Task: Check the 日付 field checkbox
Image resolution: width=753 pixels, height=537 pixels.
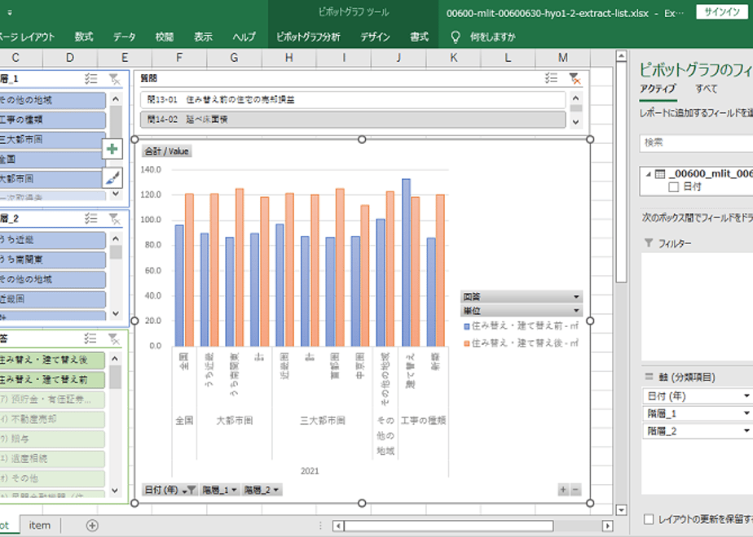Action: coord(674,187)
